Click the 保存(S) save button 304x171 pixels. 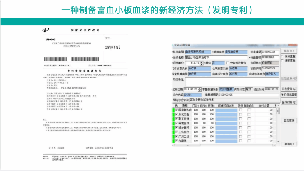(289, 51)
